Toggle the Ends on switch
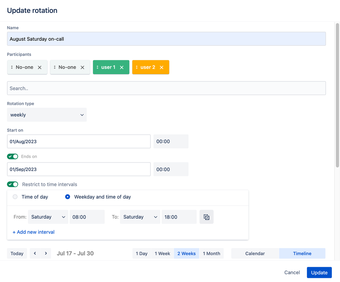This screenshot has width=340, height=282. [13, 156]
